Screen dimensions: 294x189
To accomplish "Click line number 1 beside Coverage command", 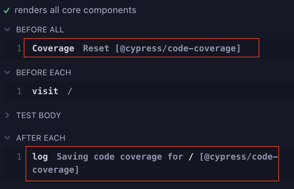I will 19,48.
